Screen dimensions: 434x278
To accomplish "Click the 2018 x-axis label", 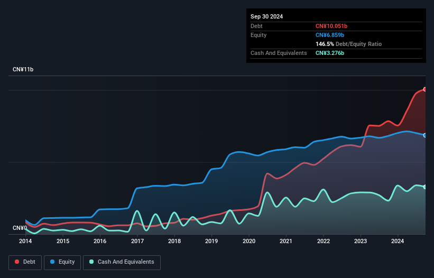I will 174,241.
